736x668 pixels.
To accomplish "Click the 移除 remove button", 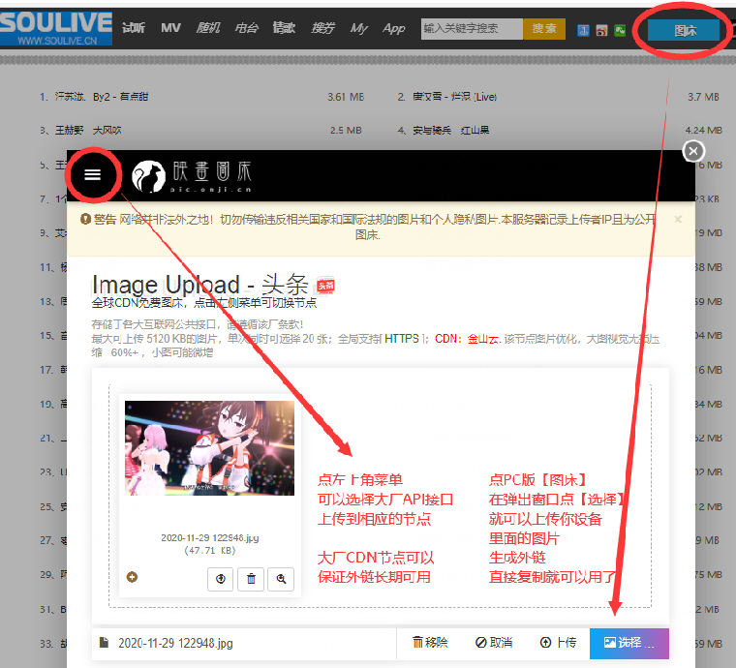I will [x=430, y=642].
